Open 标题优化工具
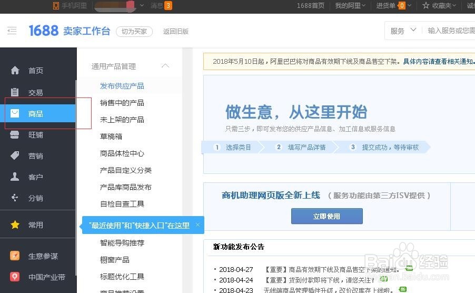Viewport: 475px width, 293px height. tap(122, 276)
